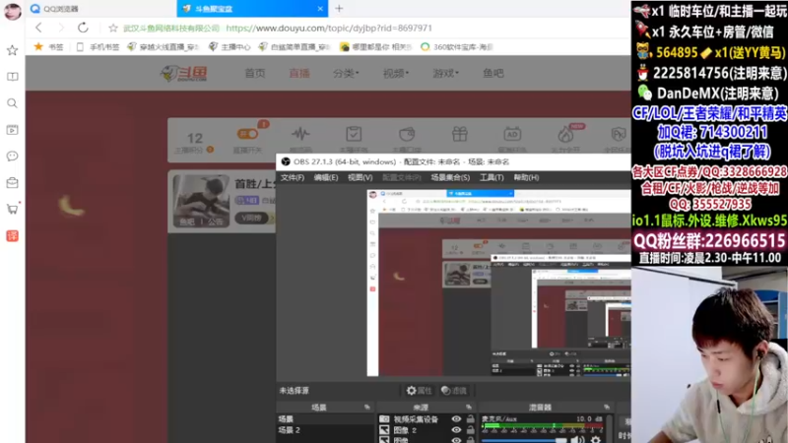Click the mixer panel vertical scrollbar
788x443 pixels.
pos(609,428)
